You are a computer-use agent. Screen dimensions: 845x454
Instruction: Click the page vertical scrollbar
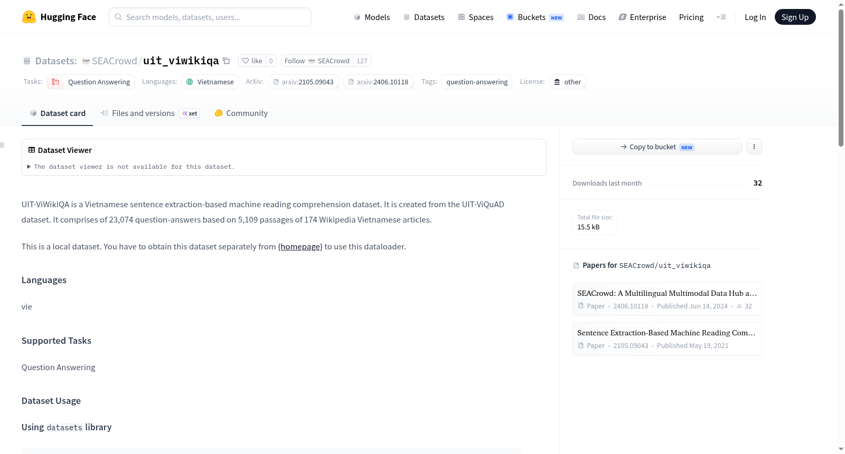(x=841, y=78)
